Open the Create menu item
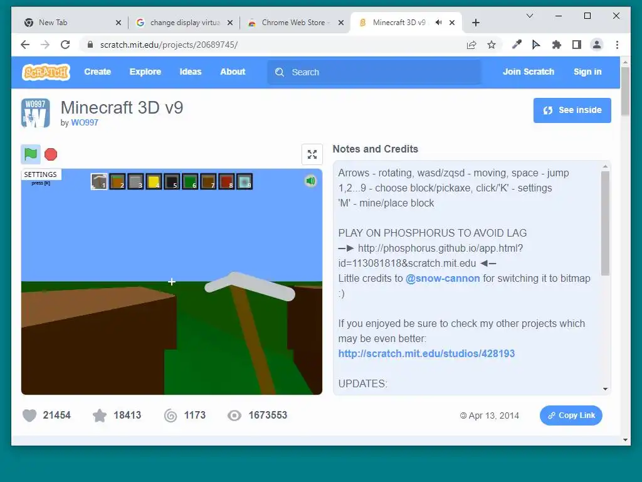The width and height of the screenshot is (642, 482). tap(97, 72)
